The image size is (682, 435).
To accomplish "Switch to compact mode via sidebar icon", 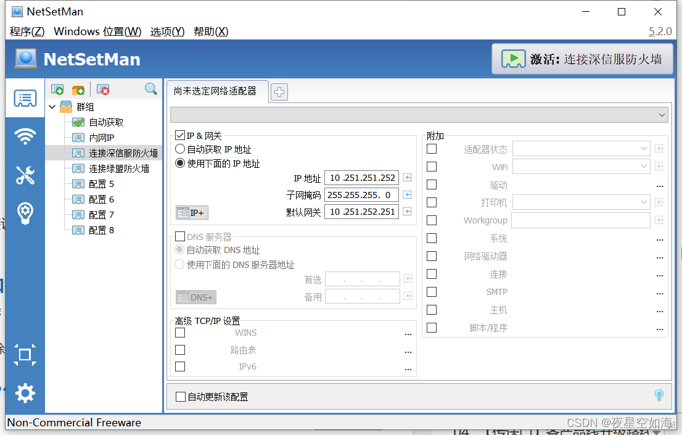I will tap(25, 355).
